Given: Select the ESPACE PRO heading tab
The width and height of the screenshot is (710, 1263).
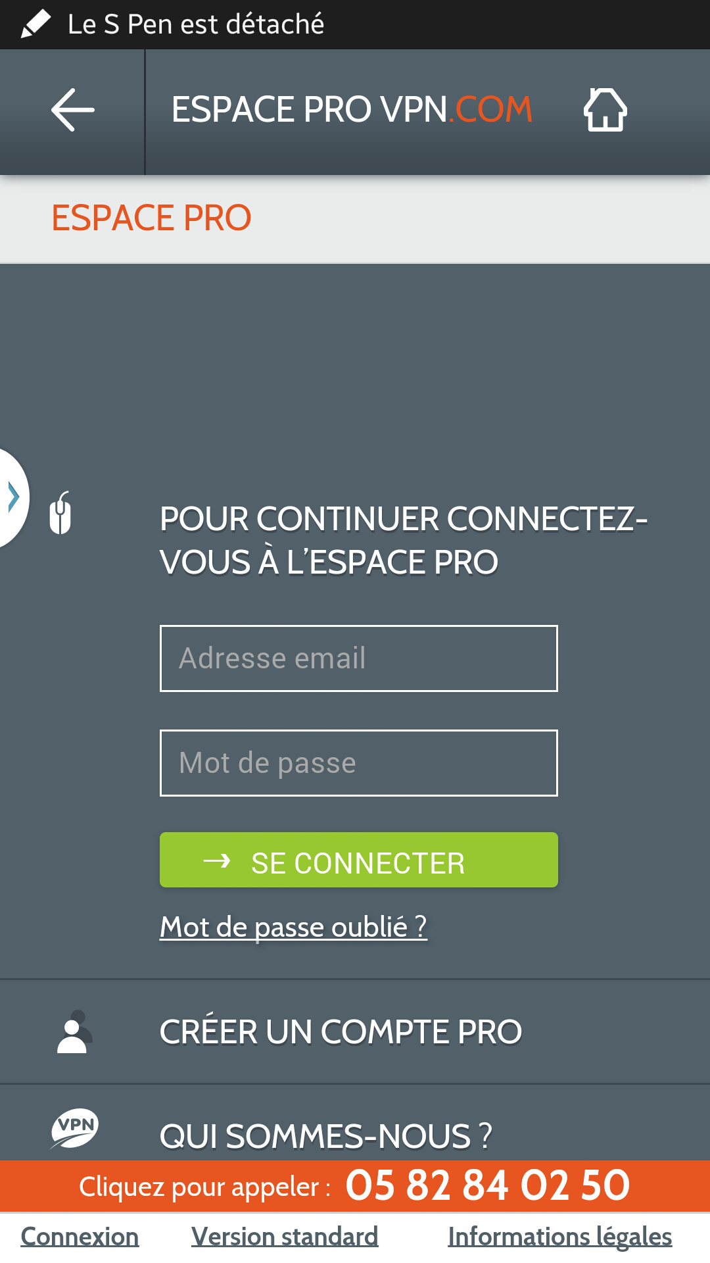Looking at the screenshot, I should [x=151, y=218].
